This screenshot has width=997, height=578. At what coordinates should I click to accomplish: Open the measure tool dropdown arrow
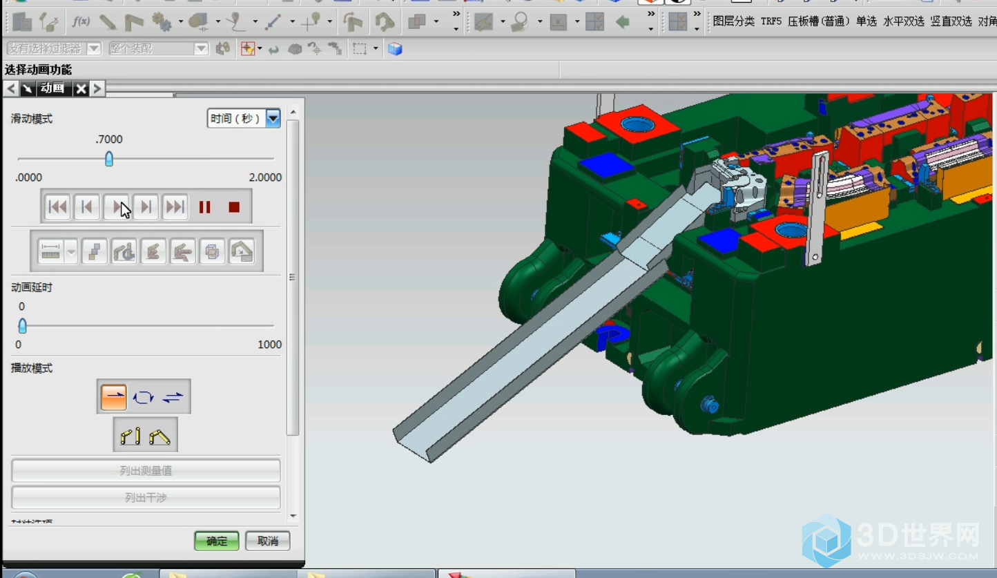coord(71,252)
